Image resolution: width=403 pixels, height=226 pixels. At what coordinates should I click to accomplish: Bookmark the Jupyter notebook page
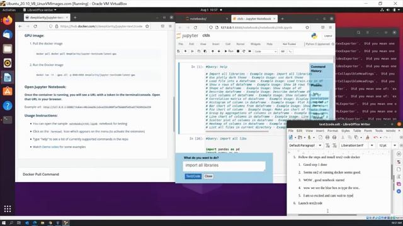[x=307, y=28]
